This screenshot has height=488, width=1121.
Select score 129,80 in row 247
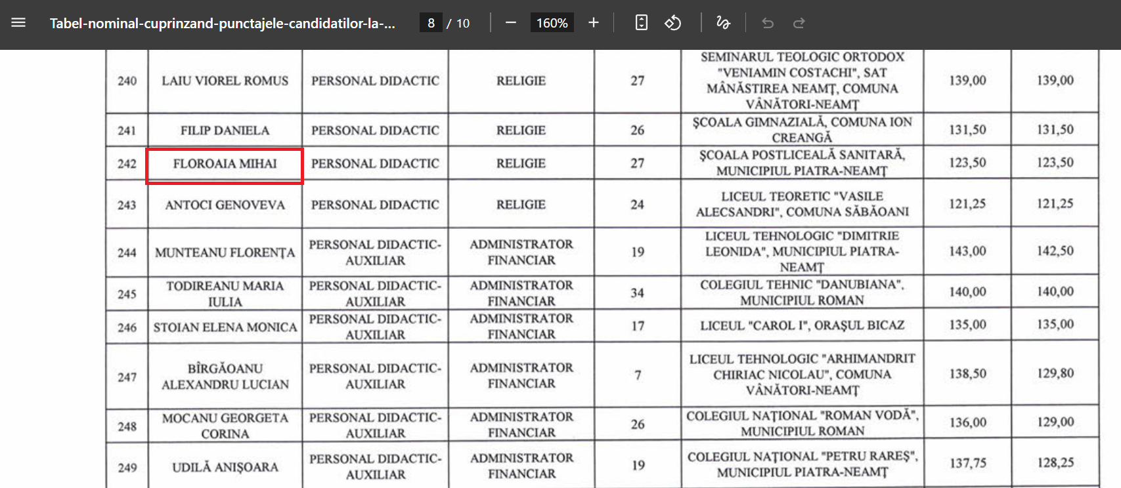point(1055,373)
